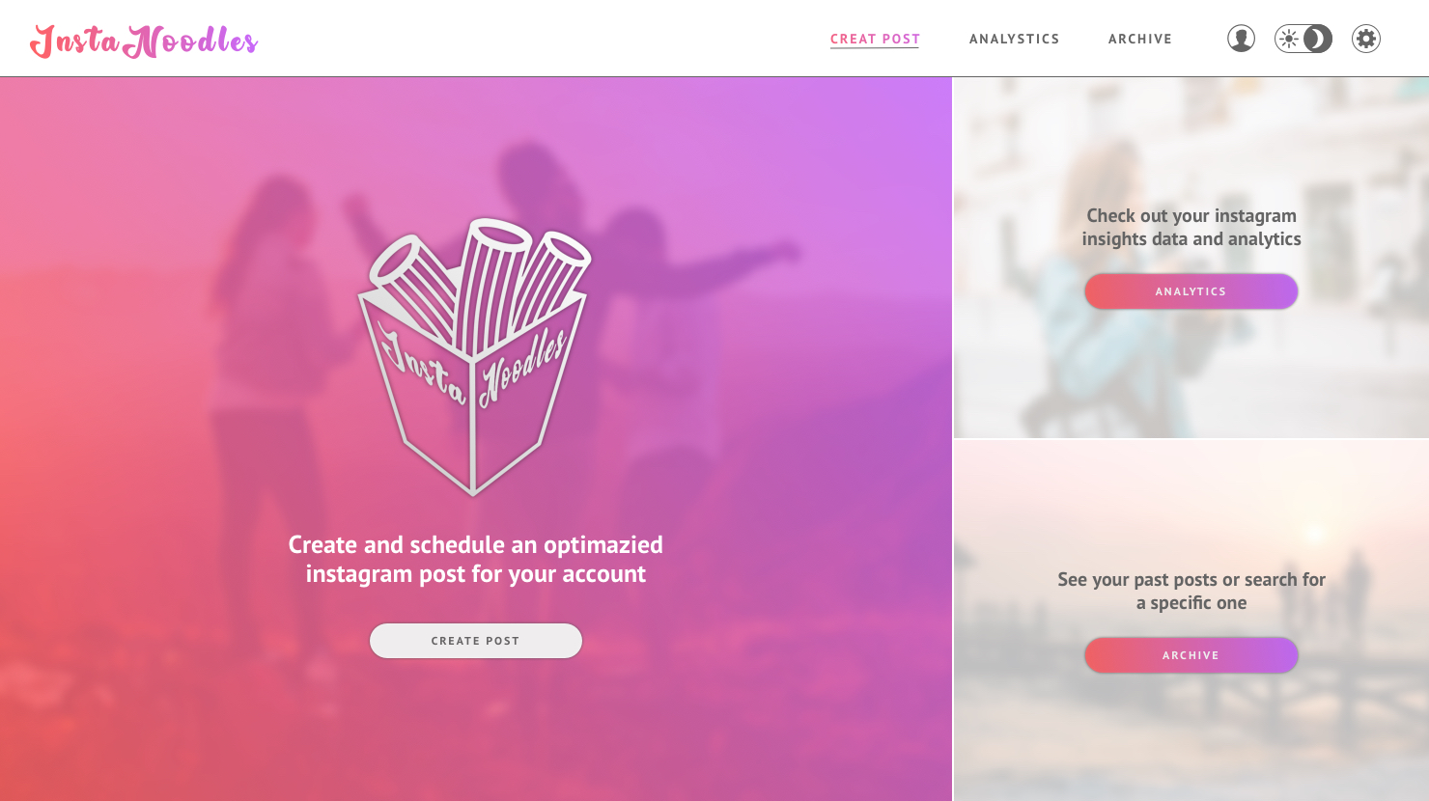The width and height of the screenshot is (1429, 801).
Task: Click the pink underline beneath Creat Post
Action: coord(875,47)
